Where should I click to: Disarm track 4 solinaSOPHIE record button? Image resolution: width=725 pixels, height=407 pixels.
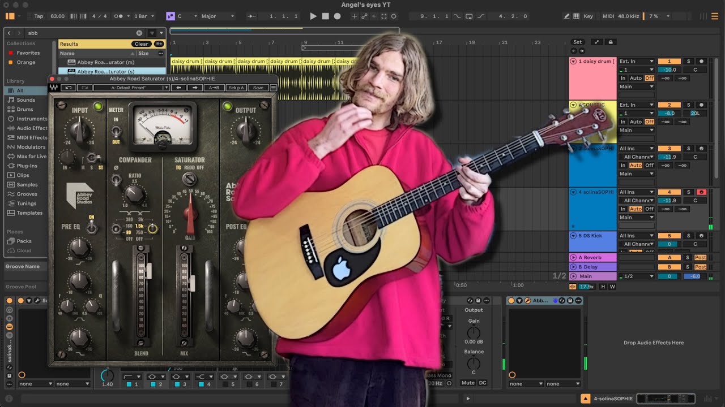click(701, 192)
